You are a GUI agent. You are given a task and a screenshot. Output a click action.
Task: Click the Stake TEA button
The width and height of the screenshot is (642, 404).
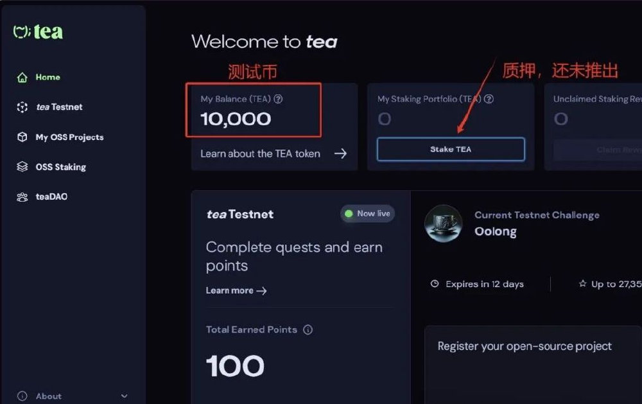tap(451, 149)
